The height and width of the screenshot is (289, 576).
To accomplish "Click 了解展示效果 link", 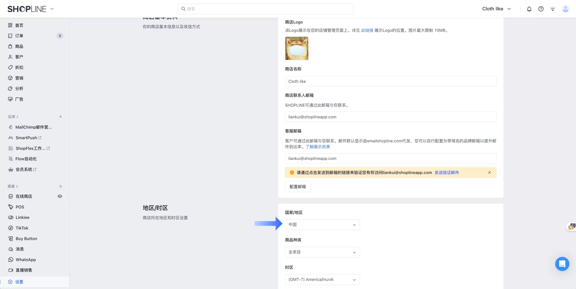I will (x=318, y=147).
